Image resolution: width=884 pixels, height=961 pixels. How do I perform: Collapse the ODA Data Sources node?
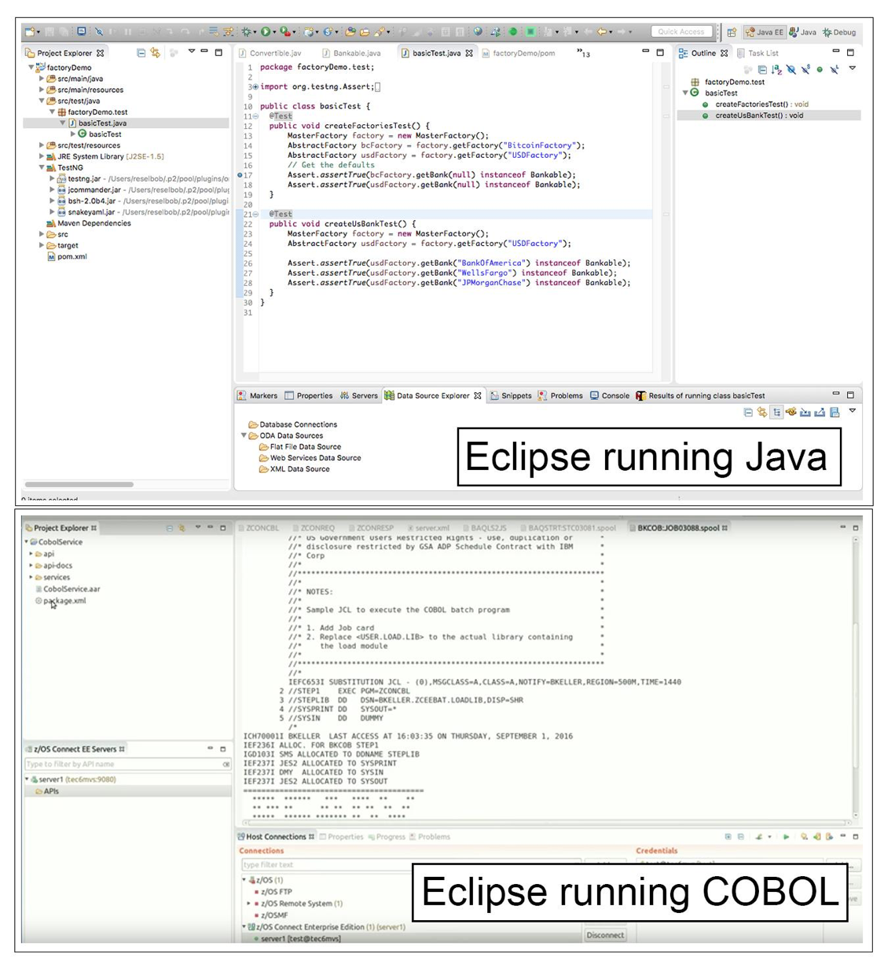click(x=244, y=435)
